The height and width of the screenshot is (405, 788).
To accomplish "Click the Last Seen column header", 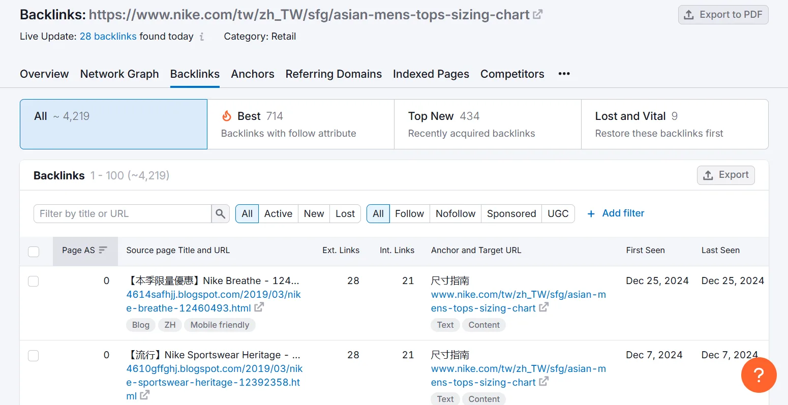I will pos(720,251).
